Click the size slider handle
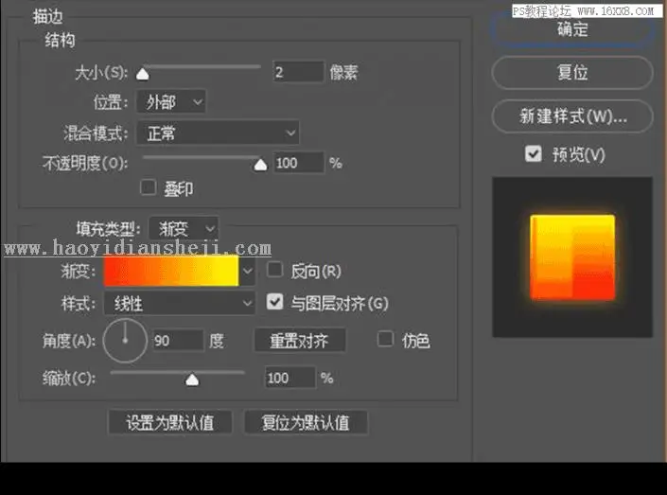Viewport: 667px width, 495px height. (143, 74)
